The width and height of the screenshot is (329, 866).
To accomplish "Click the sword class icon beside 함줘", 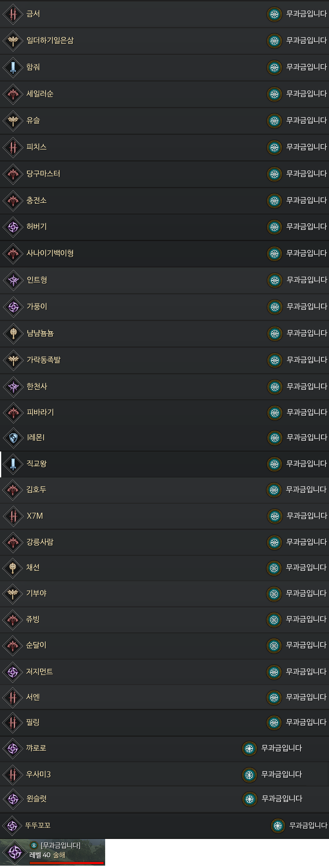I will click(13, 67).
